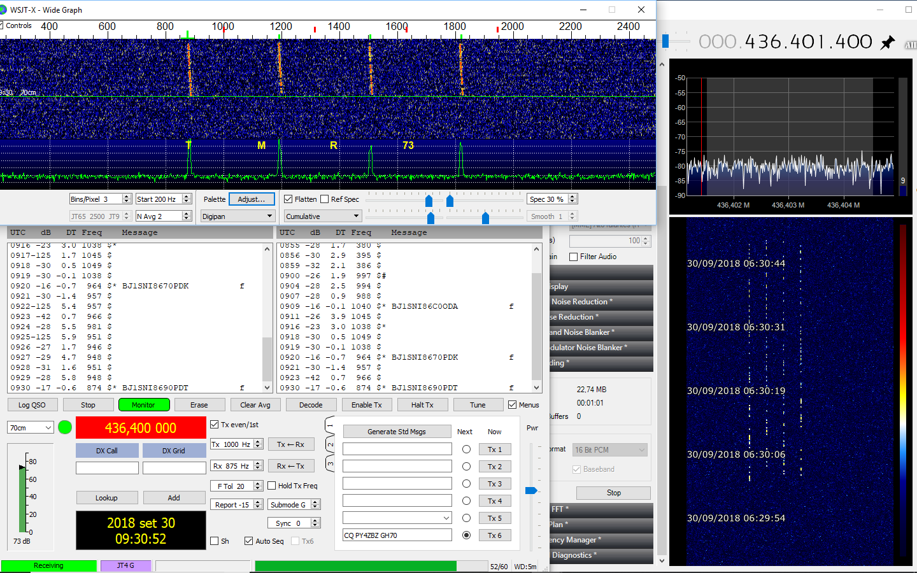Click the WSJT-X globe icon in title bar
The width and height of the screenshot is (917, 573).
(x=3, y=10)
